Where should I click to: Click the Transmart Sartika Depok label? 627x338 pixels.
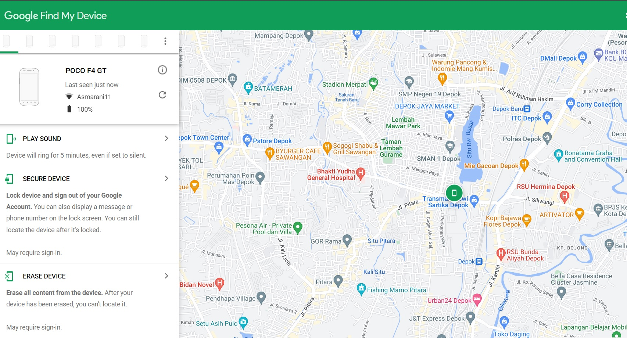tap(445, 202)
